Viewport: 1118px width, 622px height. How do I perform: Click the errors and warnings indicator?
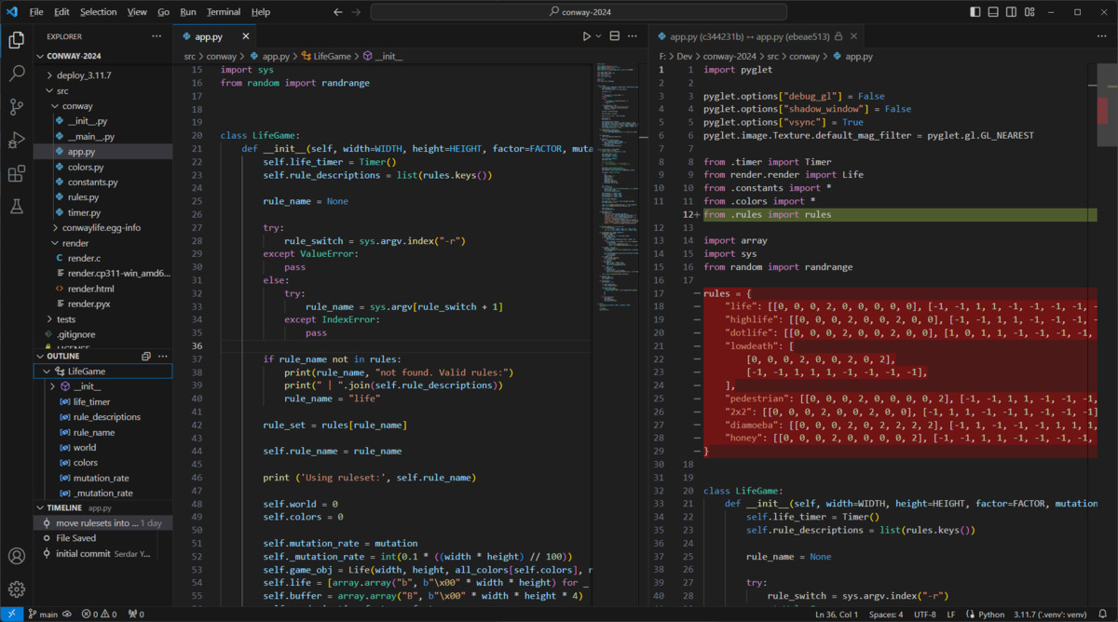pos(98,614)
